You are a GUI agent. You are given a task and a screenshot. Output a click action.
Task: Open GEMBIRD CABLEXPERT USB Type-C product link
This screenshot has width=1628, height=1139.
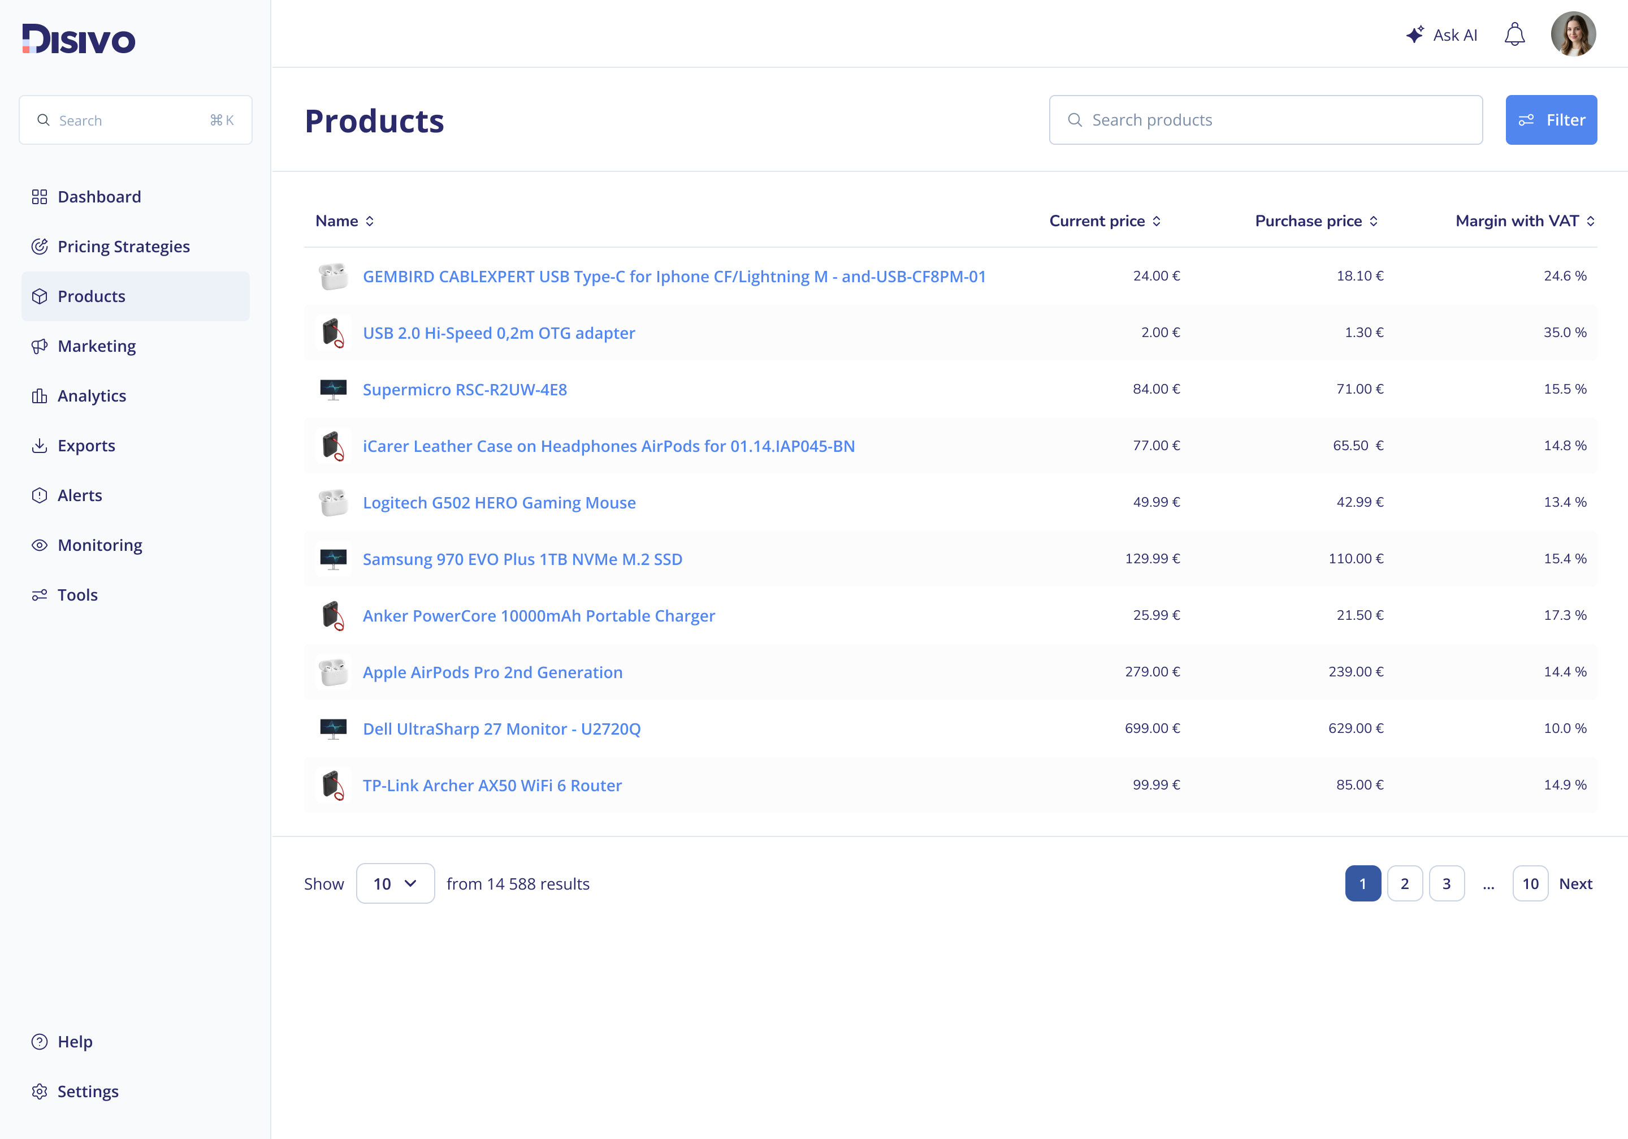point(674,277)
